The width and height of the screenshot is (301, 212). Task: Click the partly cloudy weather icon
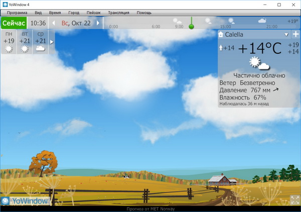click(x=259, y=63)
